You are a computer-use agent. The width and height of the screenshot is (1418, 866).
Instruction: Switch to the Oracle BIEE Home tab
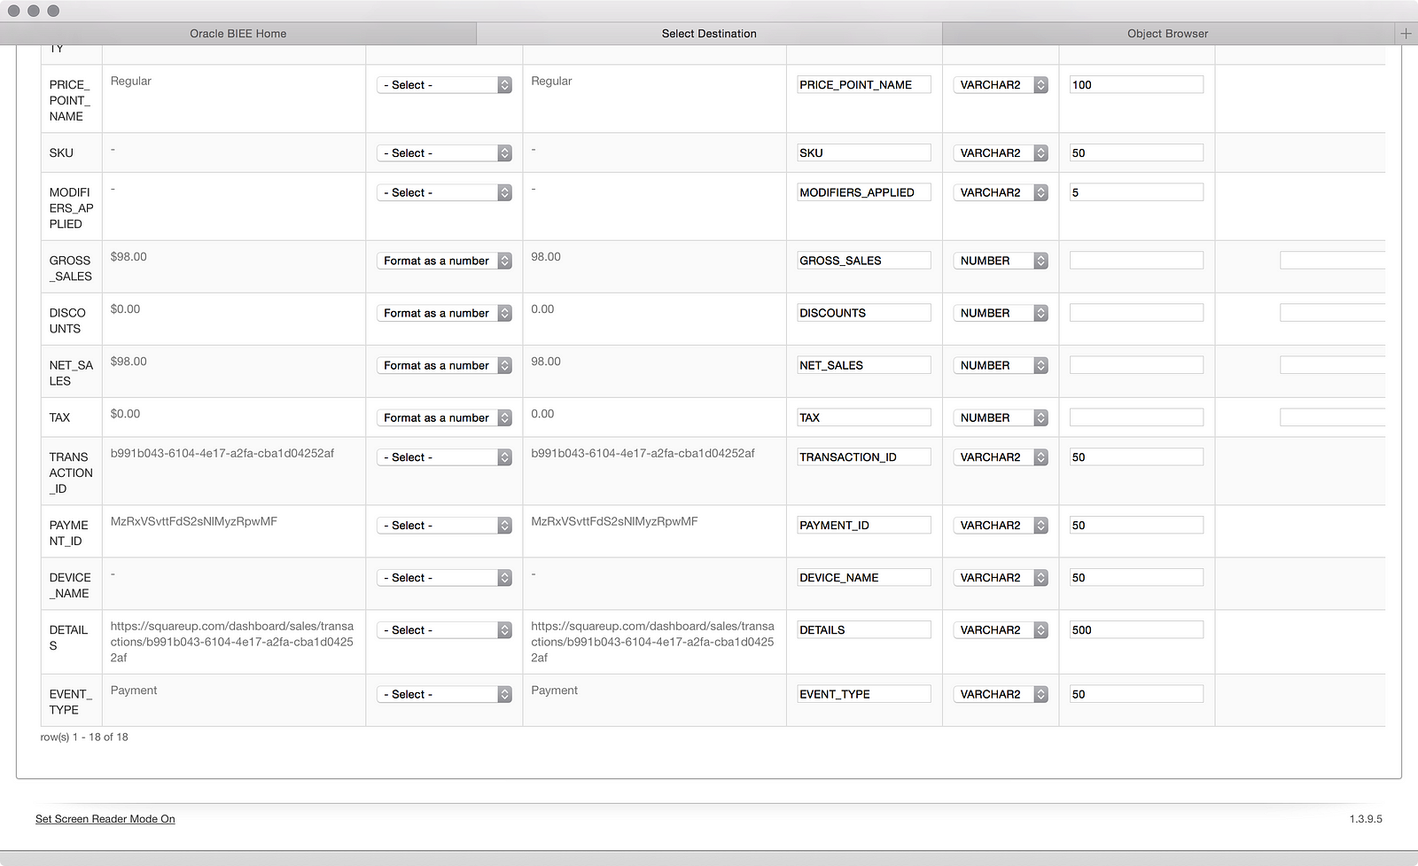click(238, 34)
